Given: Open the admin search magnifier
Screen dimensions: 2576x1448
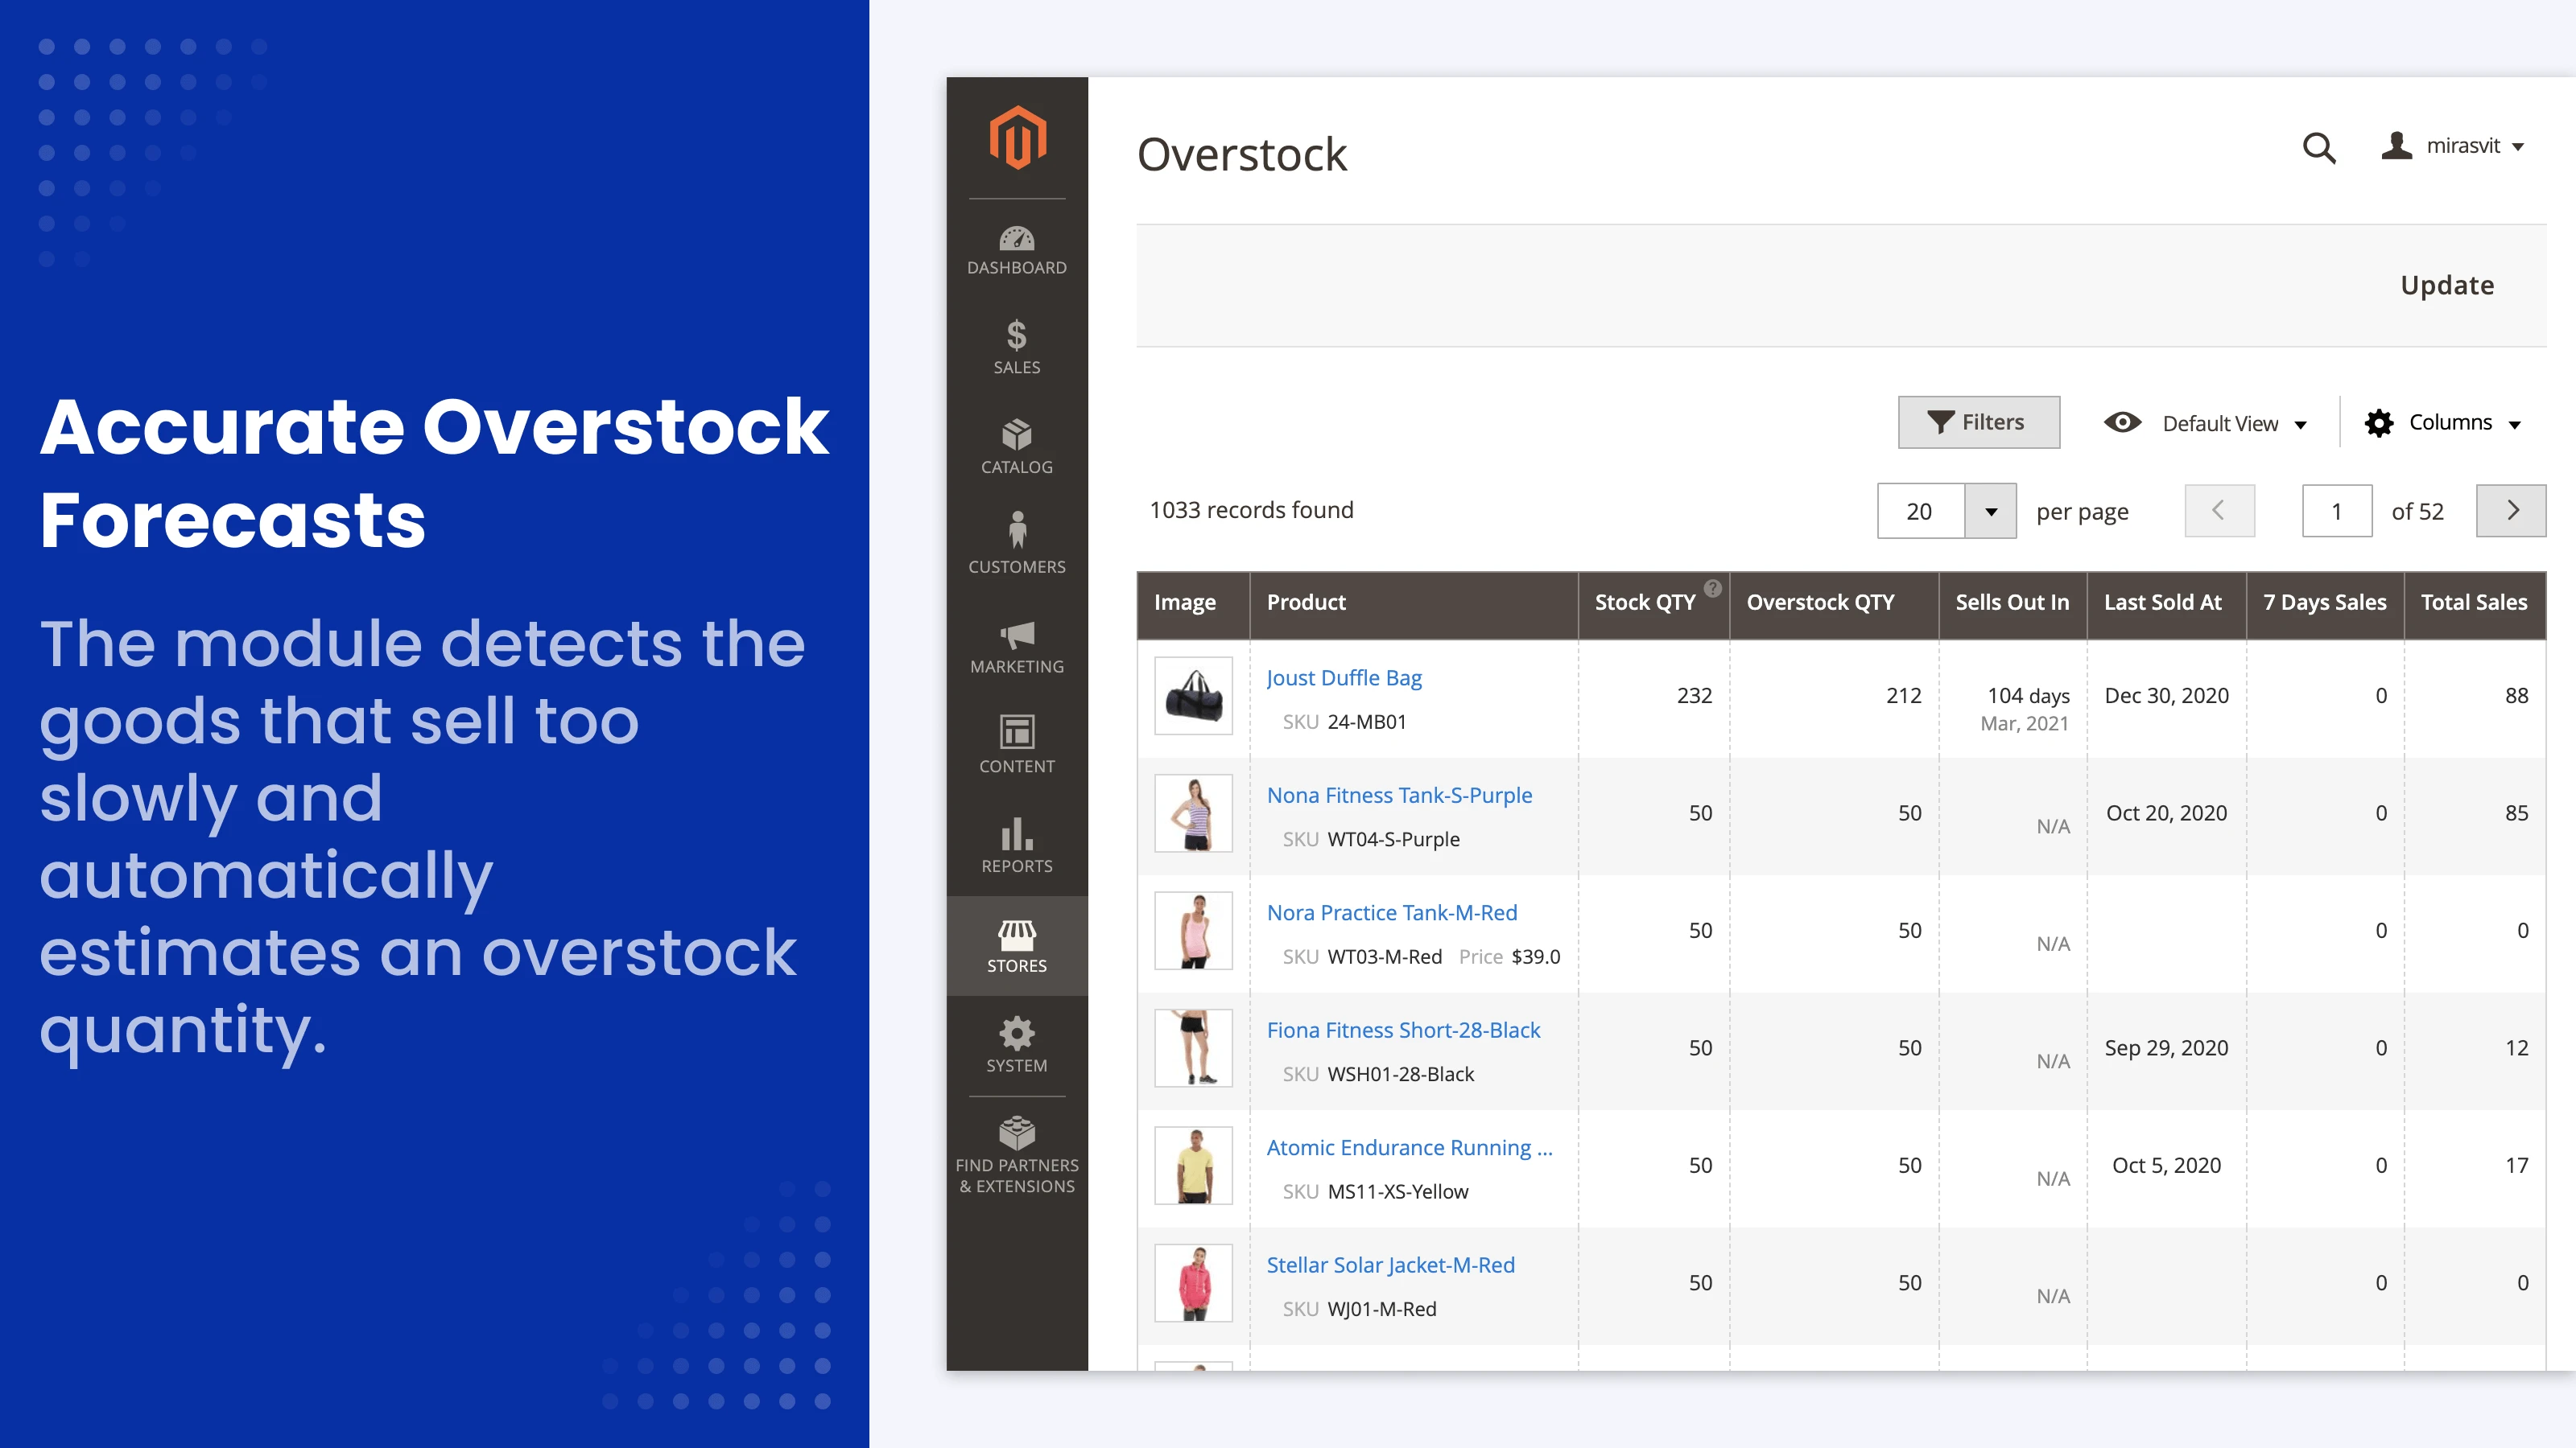Looking at the screenshot, I should point(2320,148).
